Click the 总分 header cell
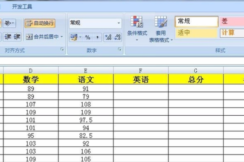Screen dimensions: 244x162 coord(196,79)
